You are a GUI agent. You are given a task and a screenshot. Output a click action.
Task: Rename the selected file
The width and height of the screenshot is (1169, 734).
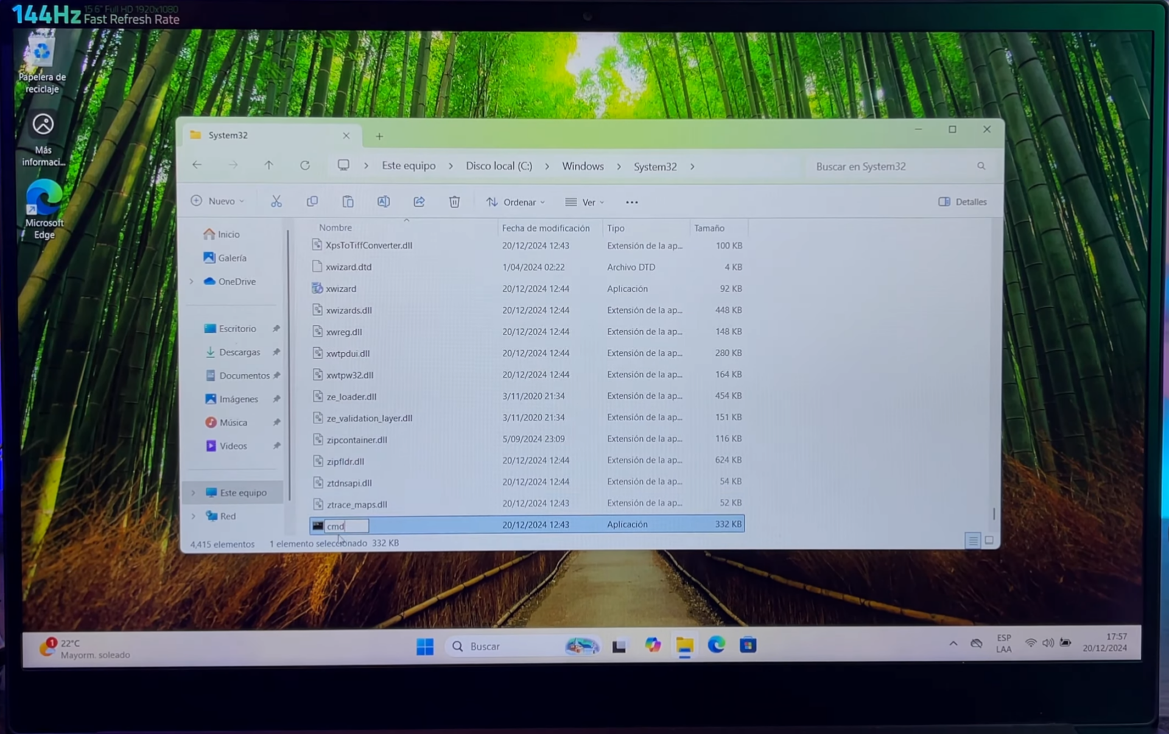click(x=384, y=201)
